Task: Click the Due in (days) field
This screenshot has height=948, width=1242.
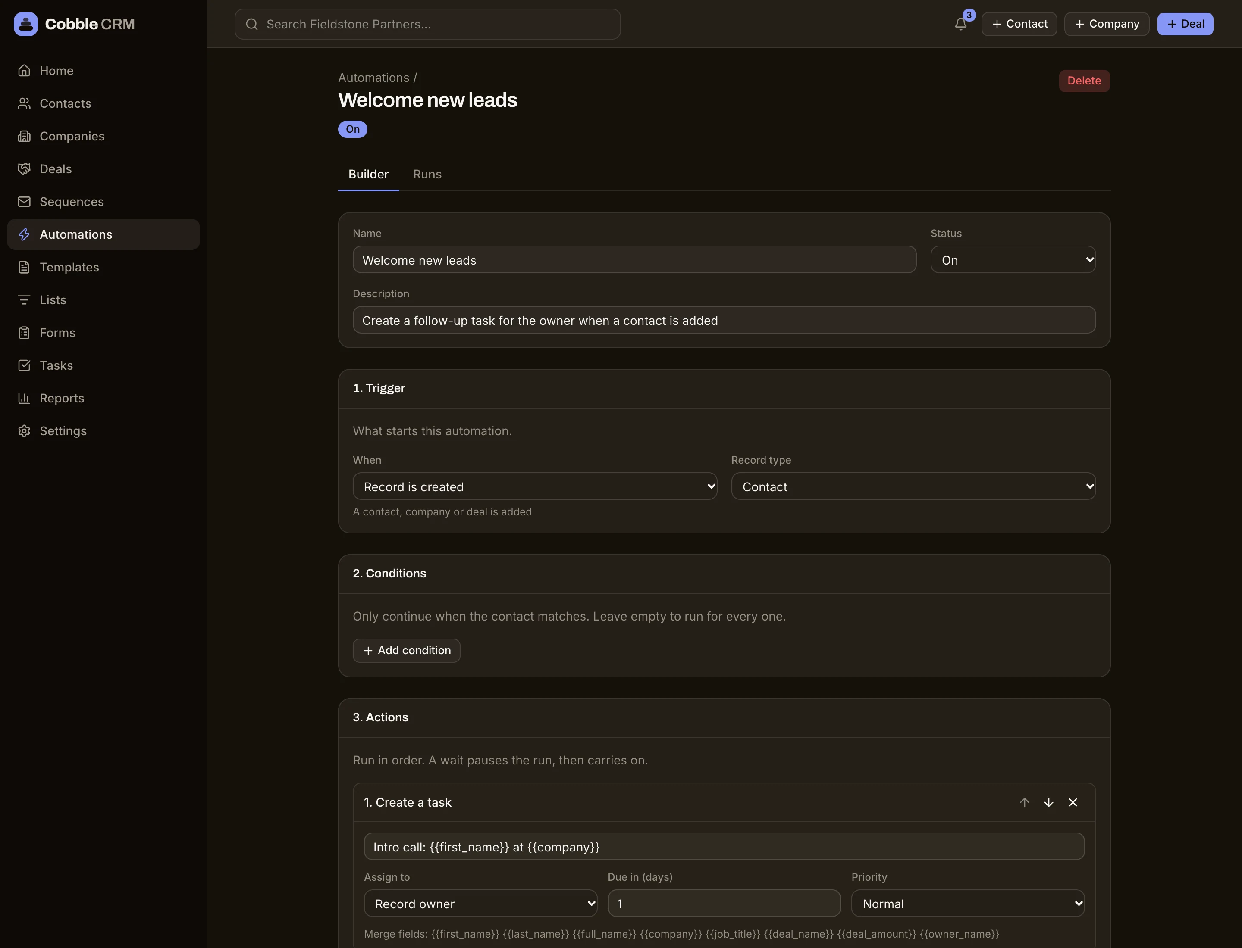Action: (x=724, y=904)
